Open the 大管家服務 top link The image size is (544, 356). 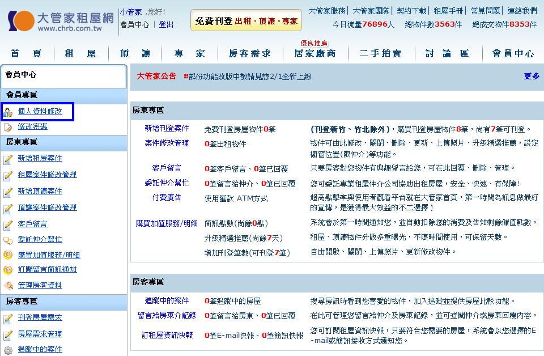click(327, 11)
